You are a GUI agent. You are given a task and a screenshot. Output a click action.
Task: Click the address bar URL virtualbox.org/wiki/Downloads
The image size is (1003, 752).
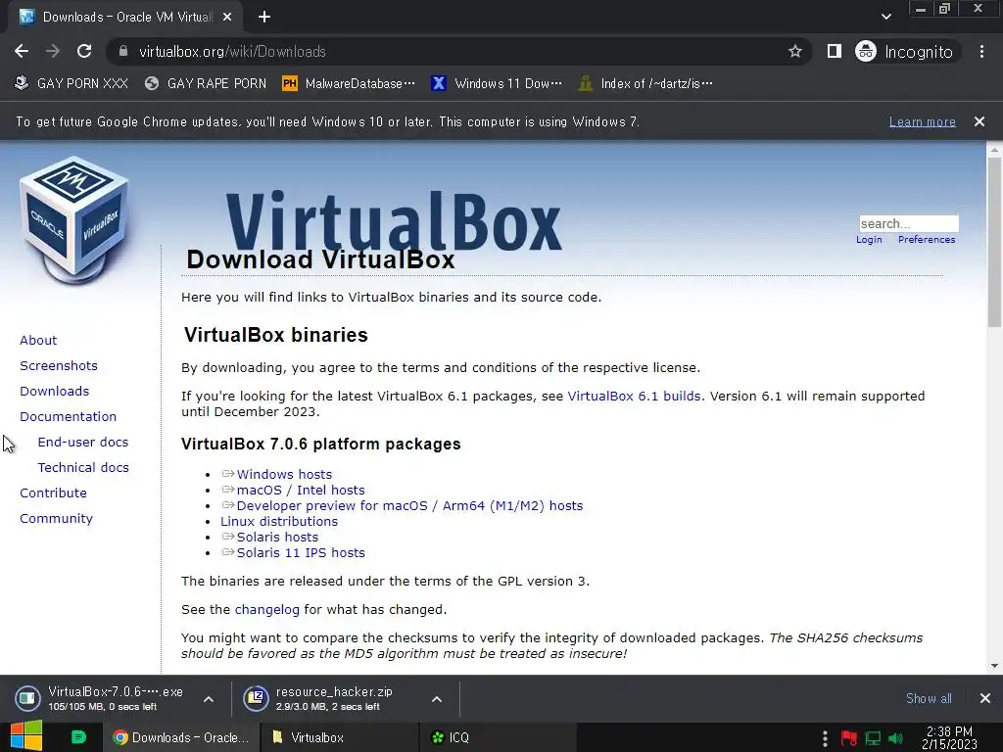(232, 51)
